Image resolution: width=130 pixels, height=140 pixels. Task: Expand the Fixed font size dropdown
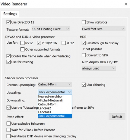click(103, 29)
